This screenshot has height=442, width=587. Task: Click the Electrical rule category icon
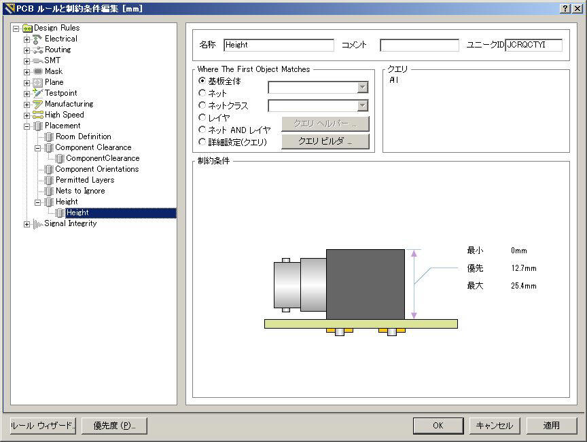coord(37,39)
